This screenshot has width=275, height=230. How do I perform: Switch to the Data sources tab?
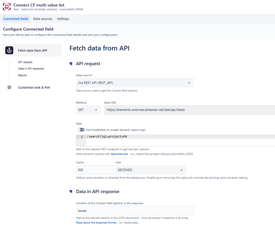[42, 18]
